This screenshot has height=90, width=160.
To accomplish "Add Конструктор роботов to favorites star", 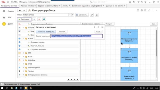I will pyautogui.click(x=29, y=10).
